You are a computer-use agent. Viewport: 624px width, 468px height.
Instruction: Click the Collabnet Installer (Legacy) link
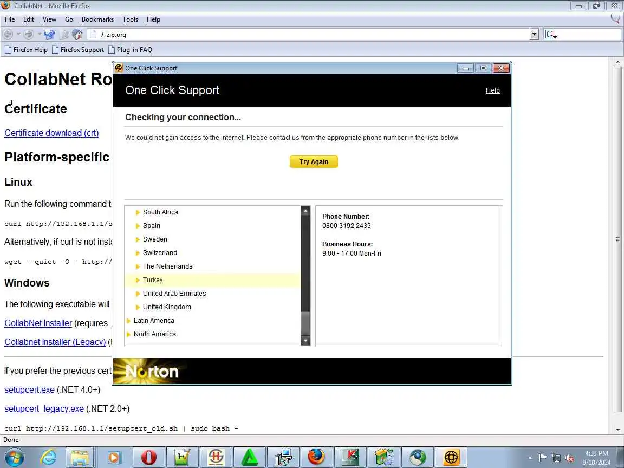(x=55, y=342)
